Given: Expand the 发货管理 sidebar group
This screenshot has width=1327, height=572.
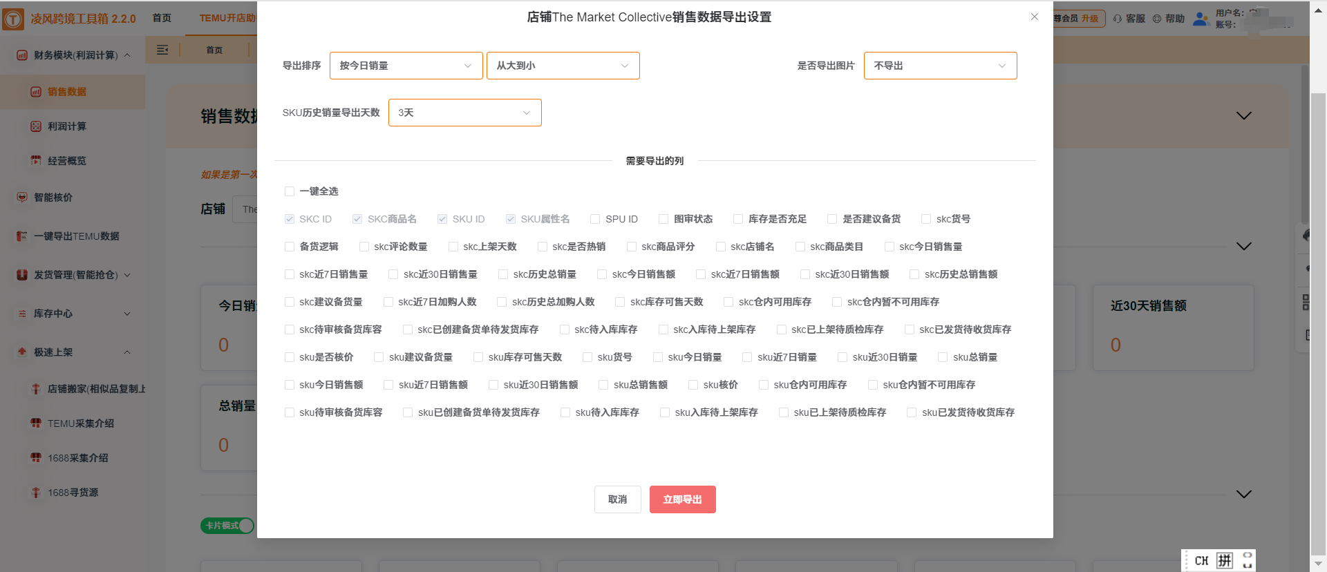Looking at the screenshot, I should [x=127, y=275].
